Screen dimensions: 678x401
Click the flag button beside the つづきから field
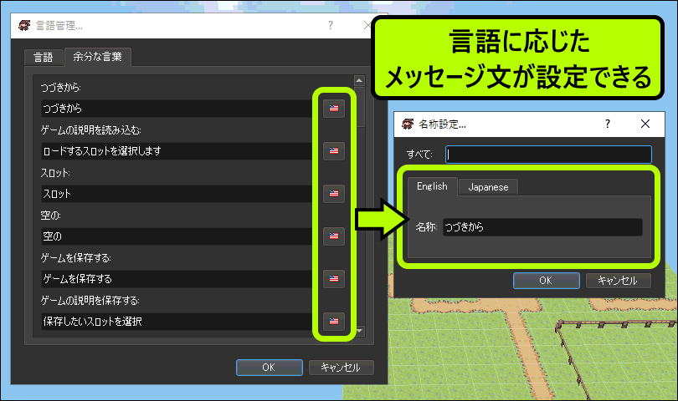(x=334, y=109)
